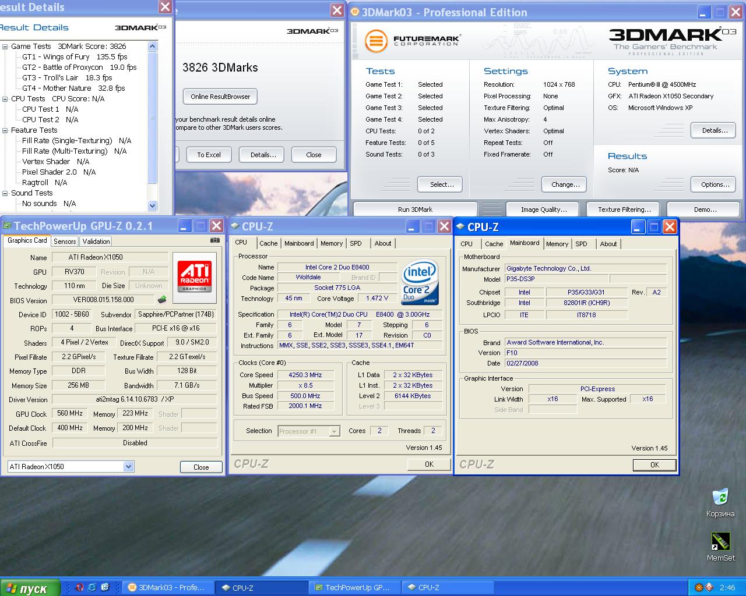Viewport: 746px width, 596px height.
Task: Activate TechPowerUp GPU-Z taskbar button
Action: coord(356,588)
